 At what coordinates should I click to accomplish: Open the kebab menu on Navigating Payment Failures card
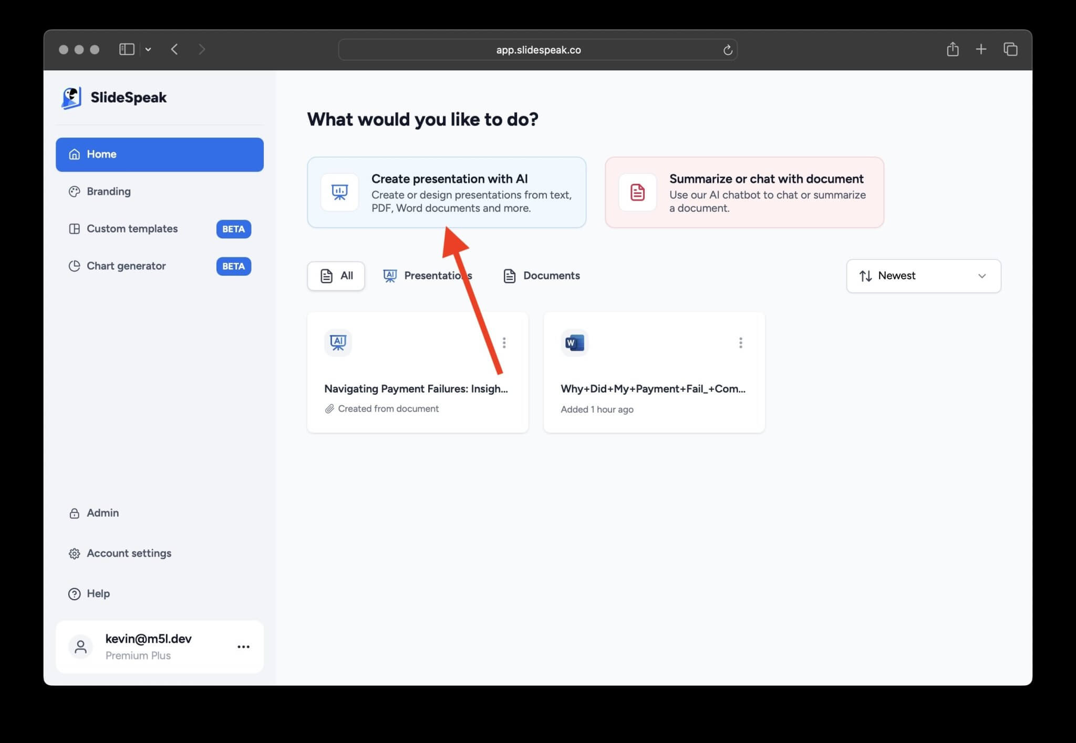(504, 342)
